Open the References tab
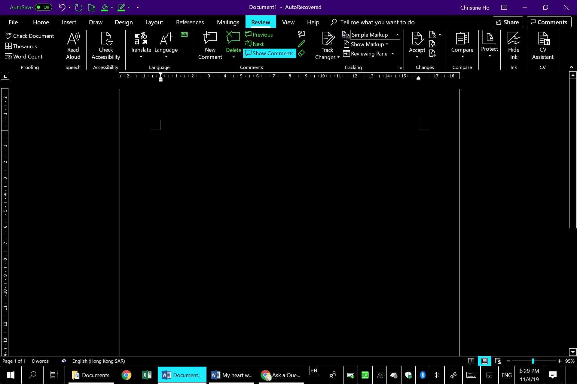 (x=189, y=22)
